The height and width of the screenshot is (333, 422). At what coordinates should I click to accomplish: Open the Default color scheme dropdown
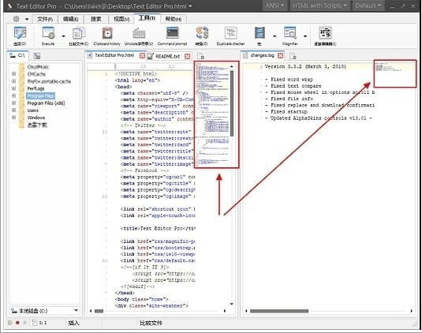368,6
